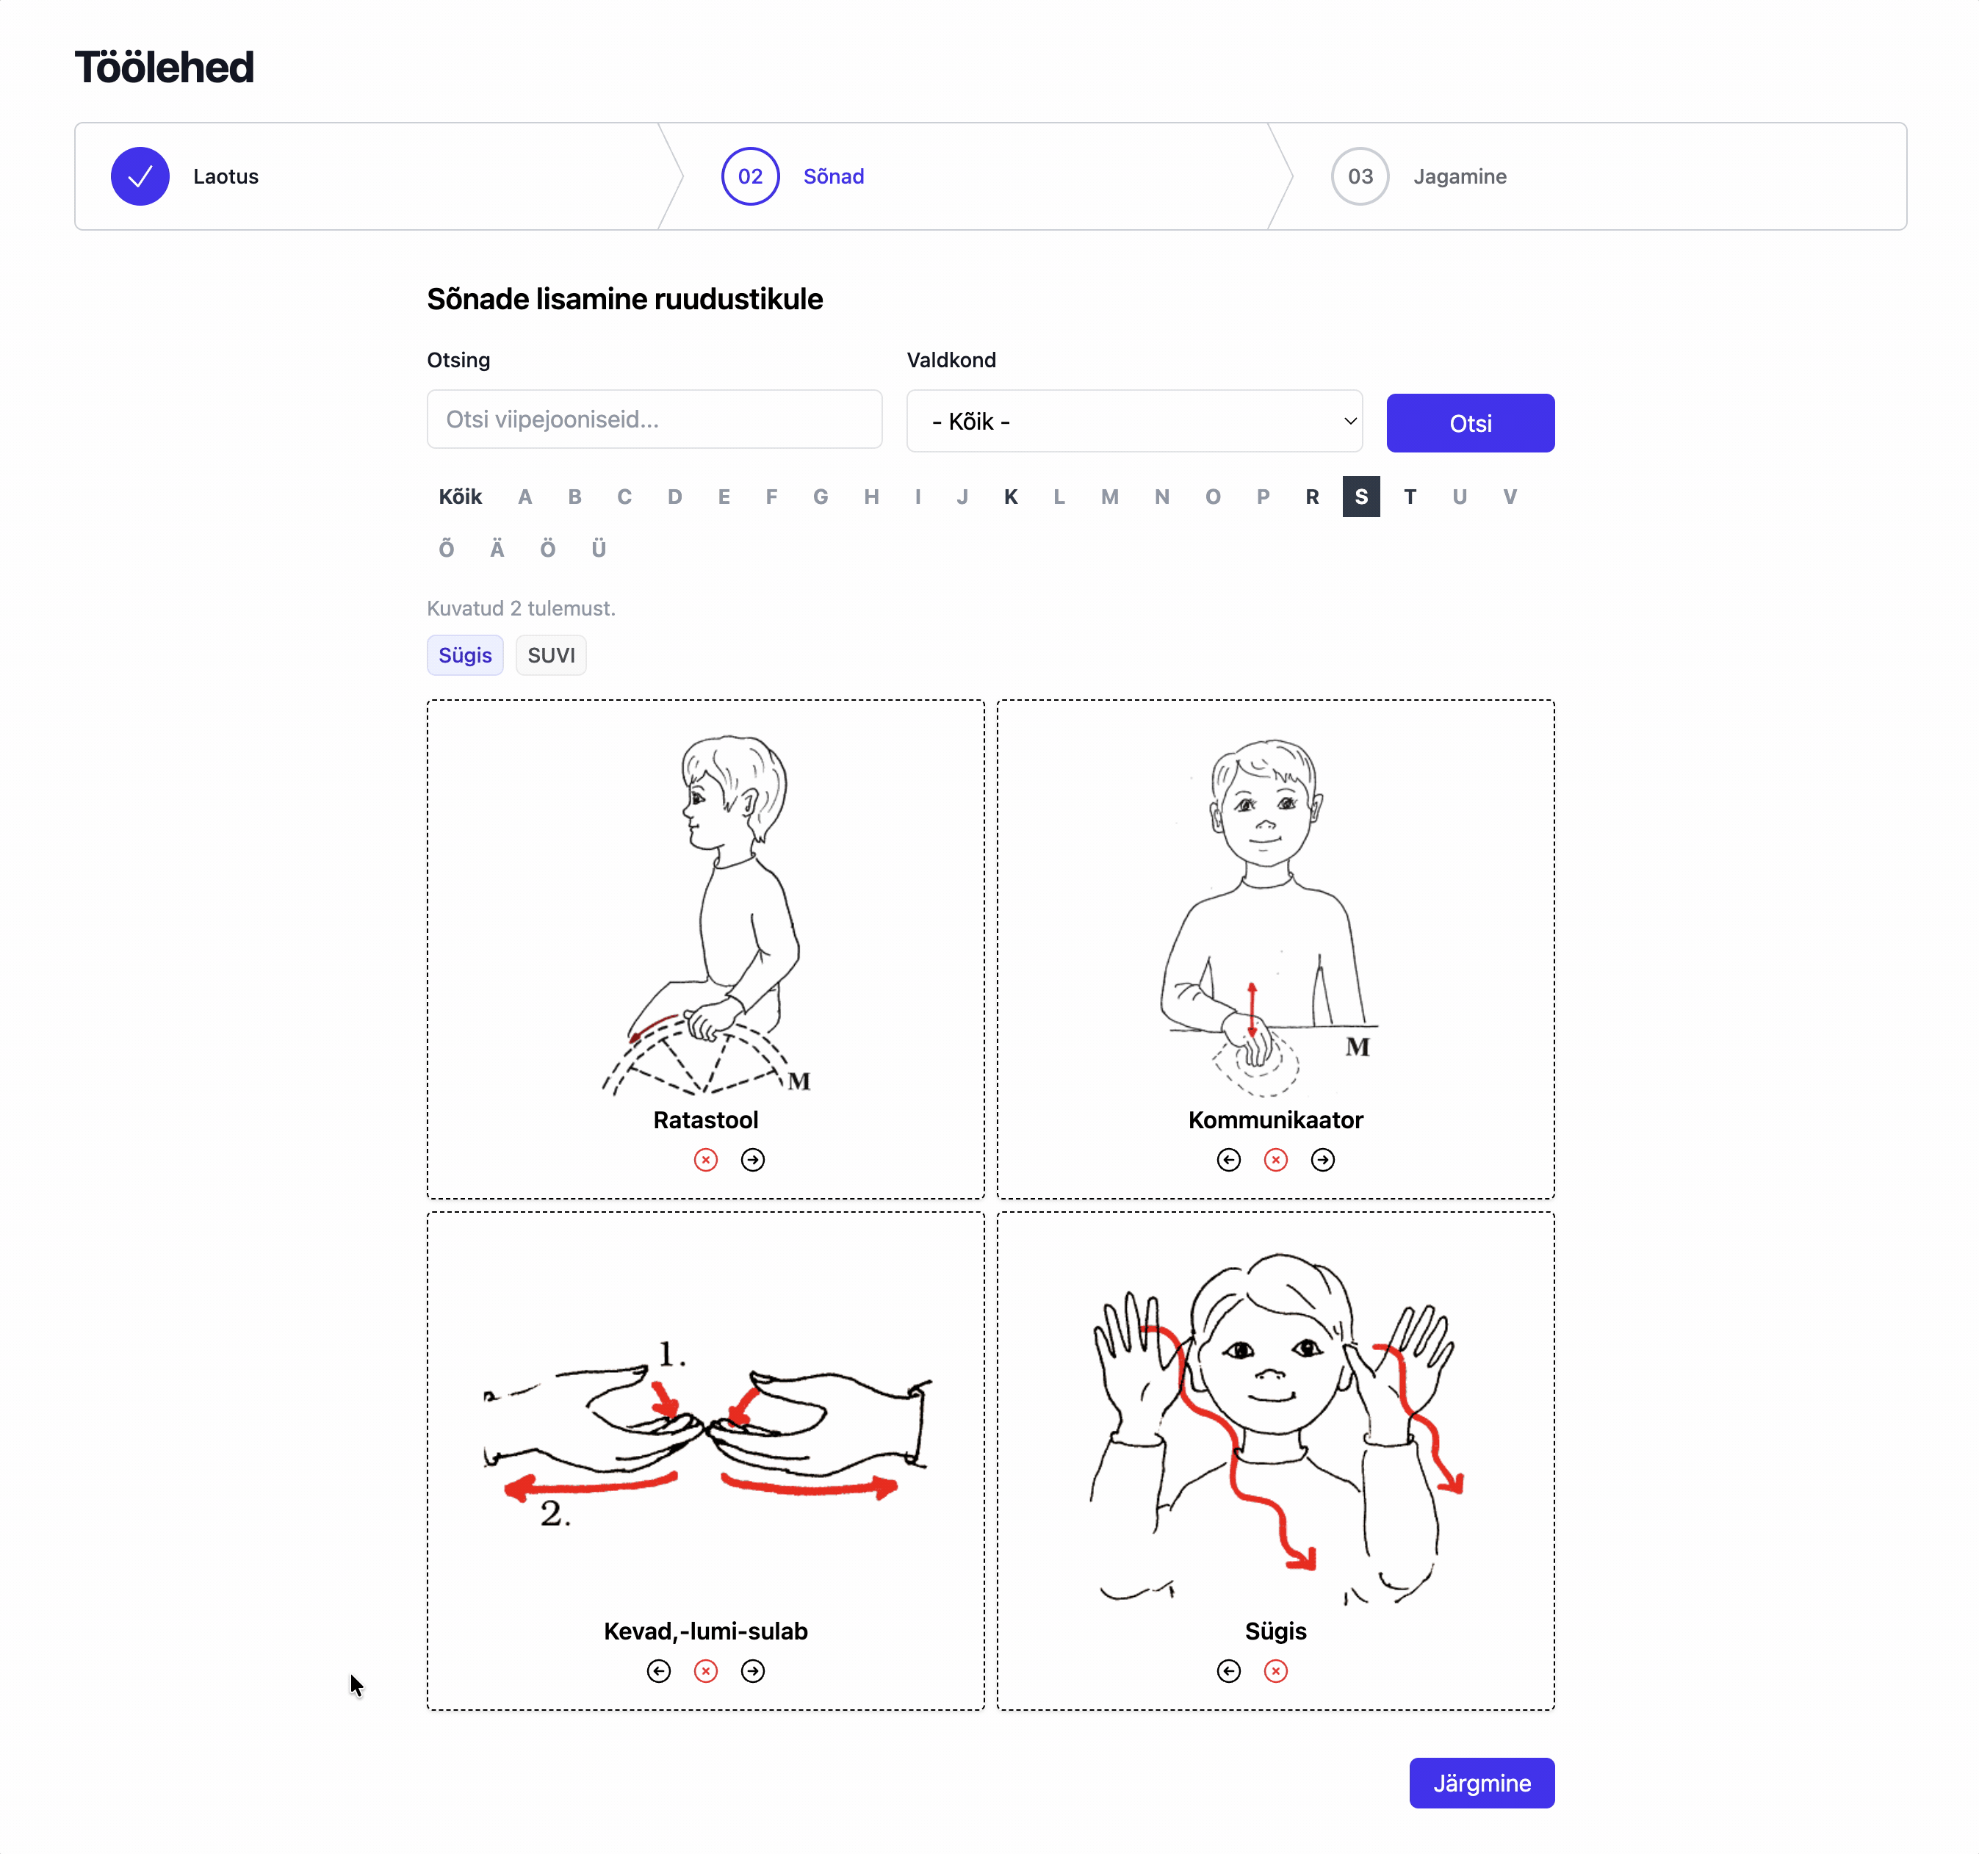Move Ratastool card right with arrow icon

[752, 1159]
